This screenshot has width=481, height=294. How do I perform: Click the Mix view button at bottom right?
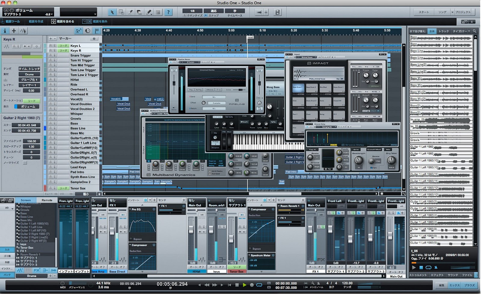(x=454, y=285)
